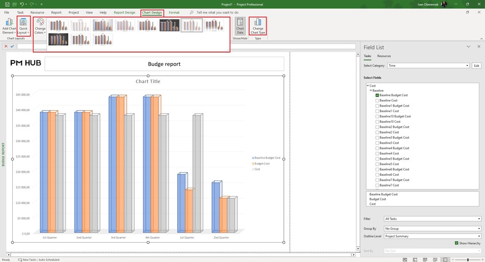The height and width of the screenshot is (262, 485).
Task: Click the vertical scrollbar down arrow
Action: tap(358, 249)
